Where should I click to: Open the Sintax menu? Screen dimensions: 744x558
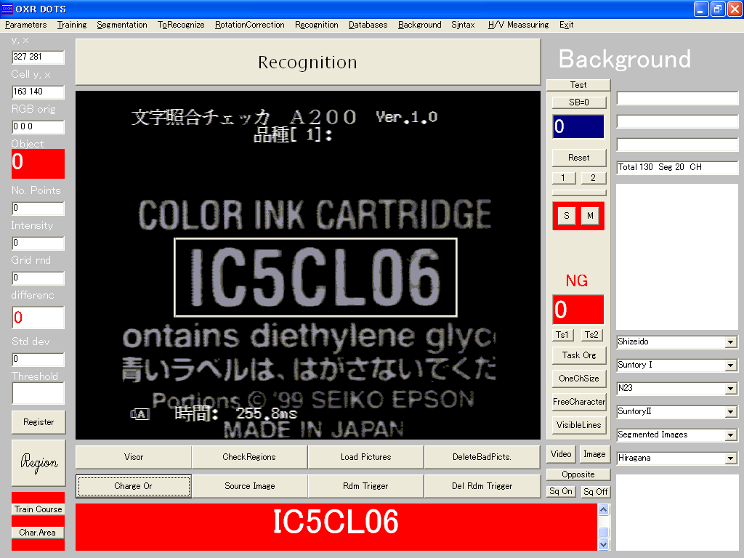(x=463, y=25)
